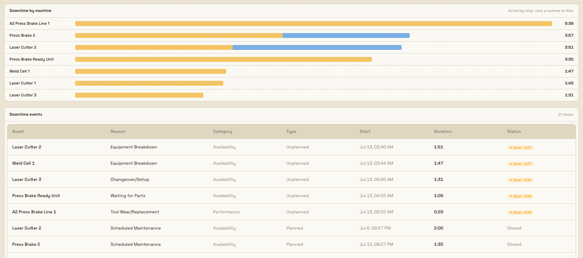This screenshot has height=258, width=583.
Task: Click the Jul 13, 03:40 AM start cell
Action: click(376, 147)
